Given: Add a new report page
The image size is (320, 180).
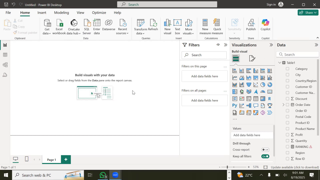Looking at the screenshot, I should coord(66,159).
